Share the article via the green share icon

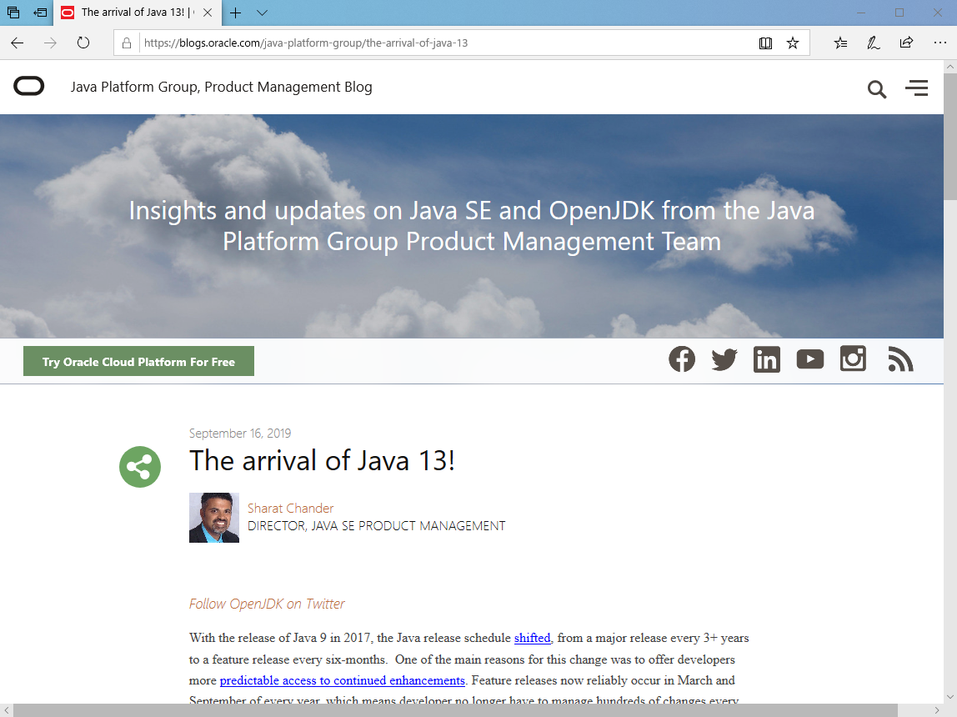139,467
